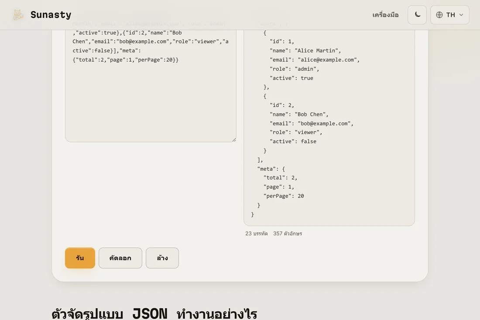The image size is (480, 320).
Task: Click the 357 ตัวอักษร character count
Action: coord(288,233)
